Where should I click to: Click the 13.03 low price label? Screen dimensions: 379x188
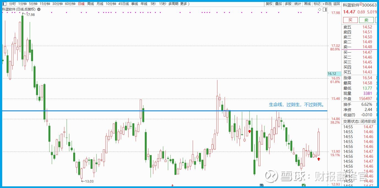click(89, 181)
